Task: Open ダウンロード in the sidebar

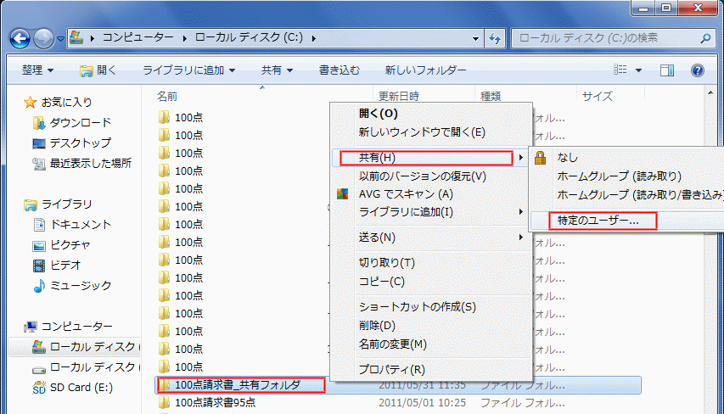Action: coord(72,123)
